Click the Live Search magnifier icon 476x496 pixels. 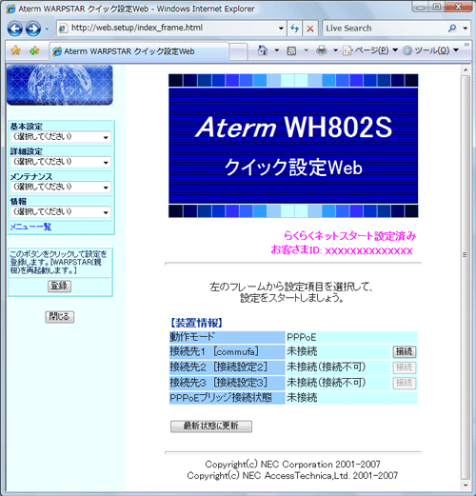pos(452,29)
